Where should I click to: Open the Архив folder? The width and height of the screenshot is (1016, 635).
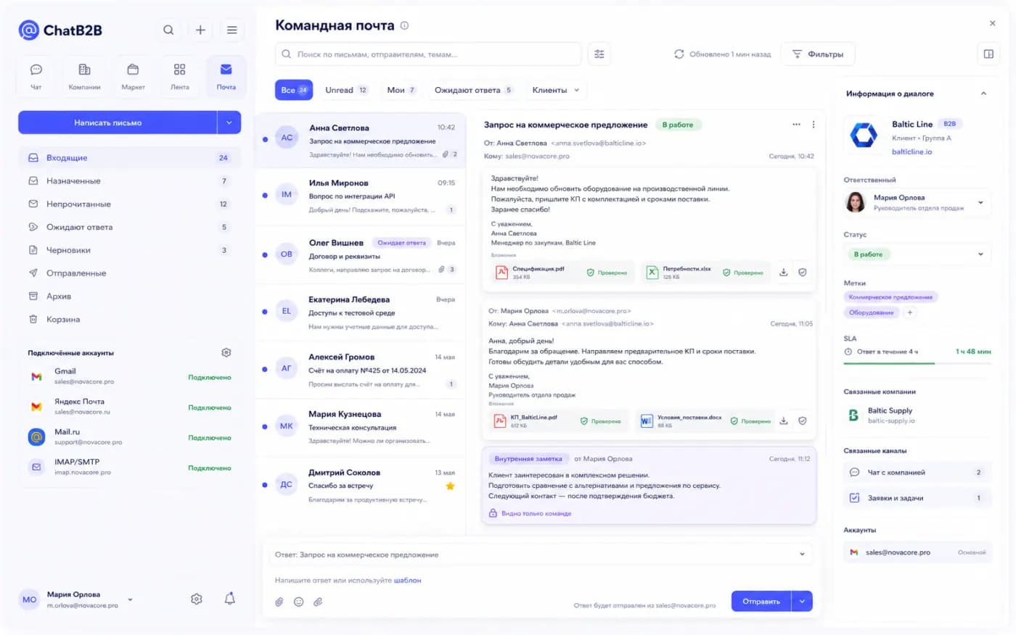tap(128, 296)
